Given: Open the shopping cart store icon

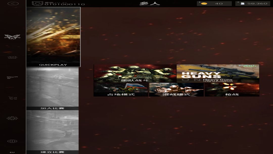Looking at the screenshot, I should 13,98.
